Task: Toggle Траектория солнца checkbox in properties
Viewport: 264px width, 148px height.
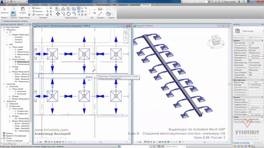Action: (250, 78)
